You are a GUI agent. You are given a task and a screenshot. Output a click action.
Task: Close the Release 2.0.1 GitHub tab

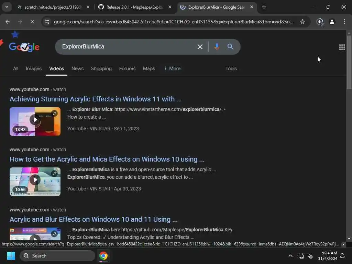[170, 7]
